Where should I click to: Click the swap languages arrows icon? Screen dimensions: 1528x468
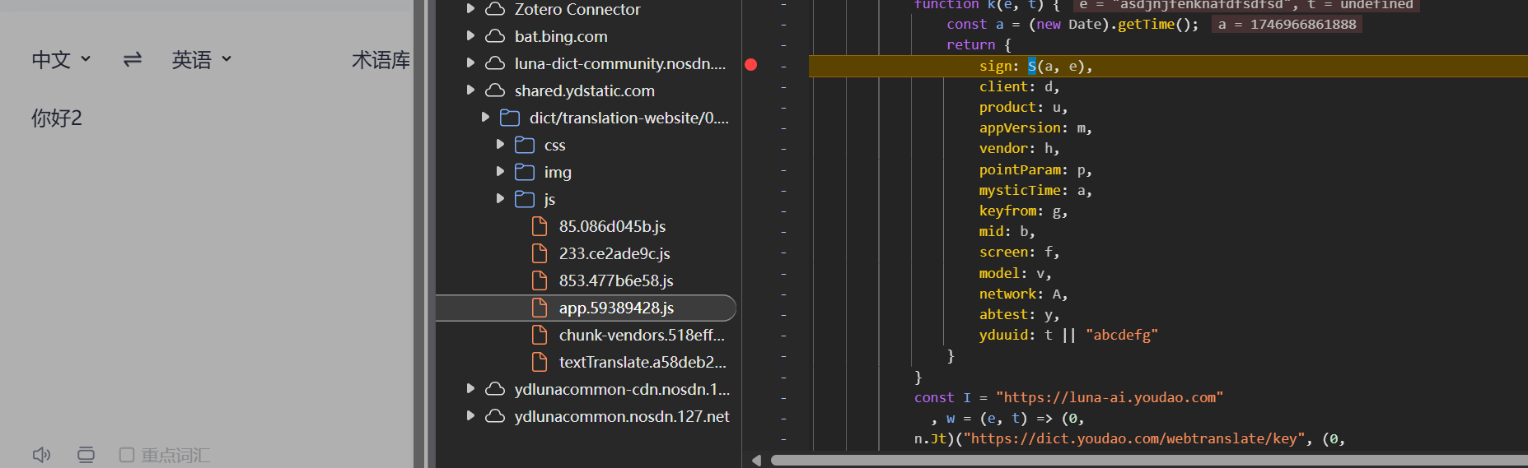tap(132, 59)
